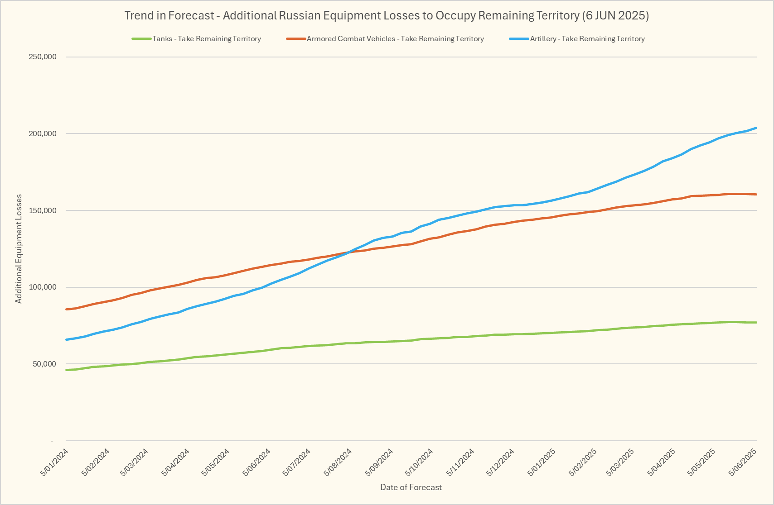Click the 100,000 y-axis label
The height and width of the screenshot is (505, 774).
42,287
